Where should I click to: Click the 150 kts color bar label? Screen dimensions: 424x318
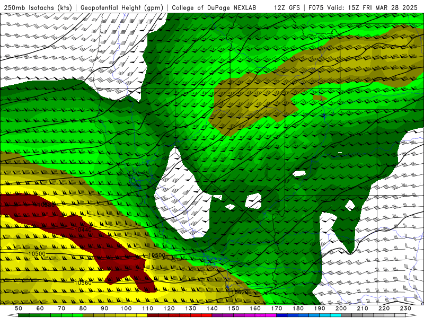tap(234, 308)
